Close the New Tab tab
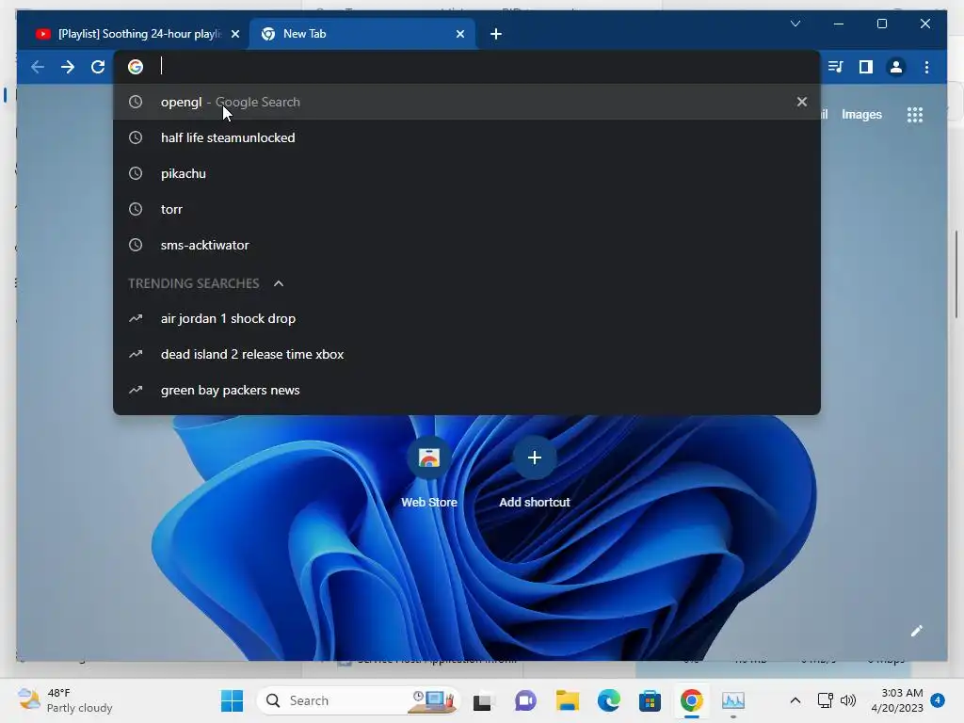Viewport: 964px width, 723px height. (x=459, y=35)
